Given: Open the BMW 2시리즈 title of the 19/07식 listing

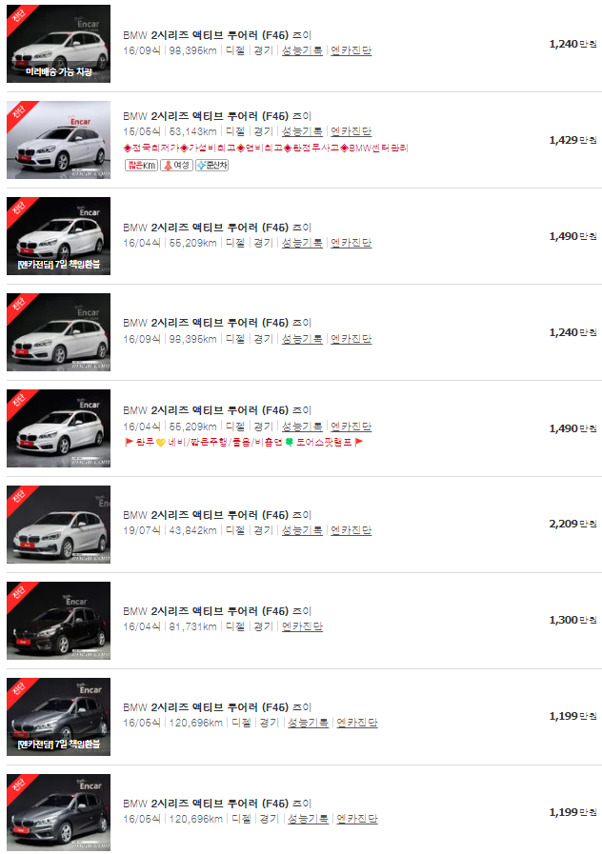Looking at the screenshot, I should point(217,515).
